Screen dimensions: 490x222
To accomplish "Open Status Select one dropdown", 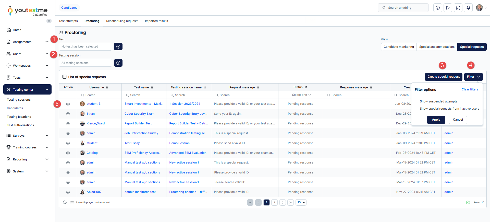I will pyautogui.click(x=301, y=95).
